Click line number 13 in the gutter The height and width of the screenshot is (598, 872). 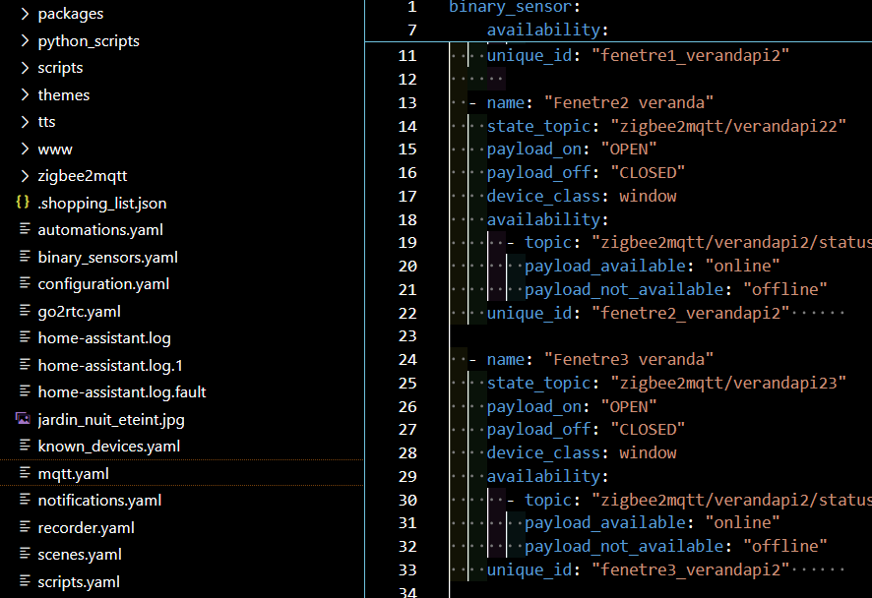pos(407,103)
